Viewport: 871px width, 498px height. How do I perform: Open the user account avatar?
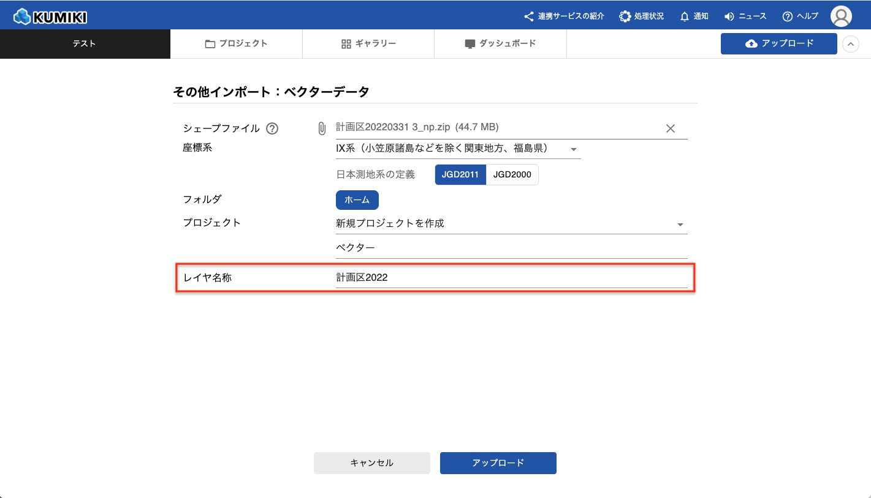click(x=841, y=17)
